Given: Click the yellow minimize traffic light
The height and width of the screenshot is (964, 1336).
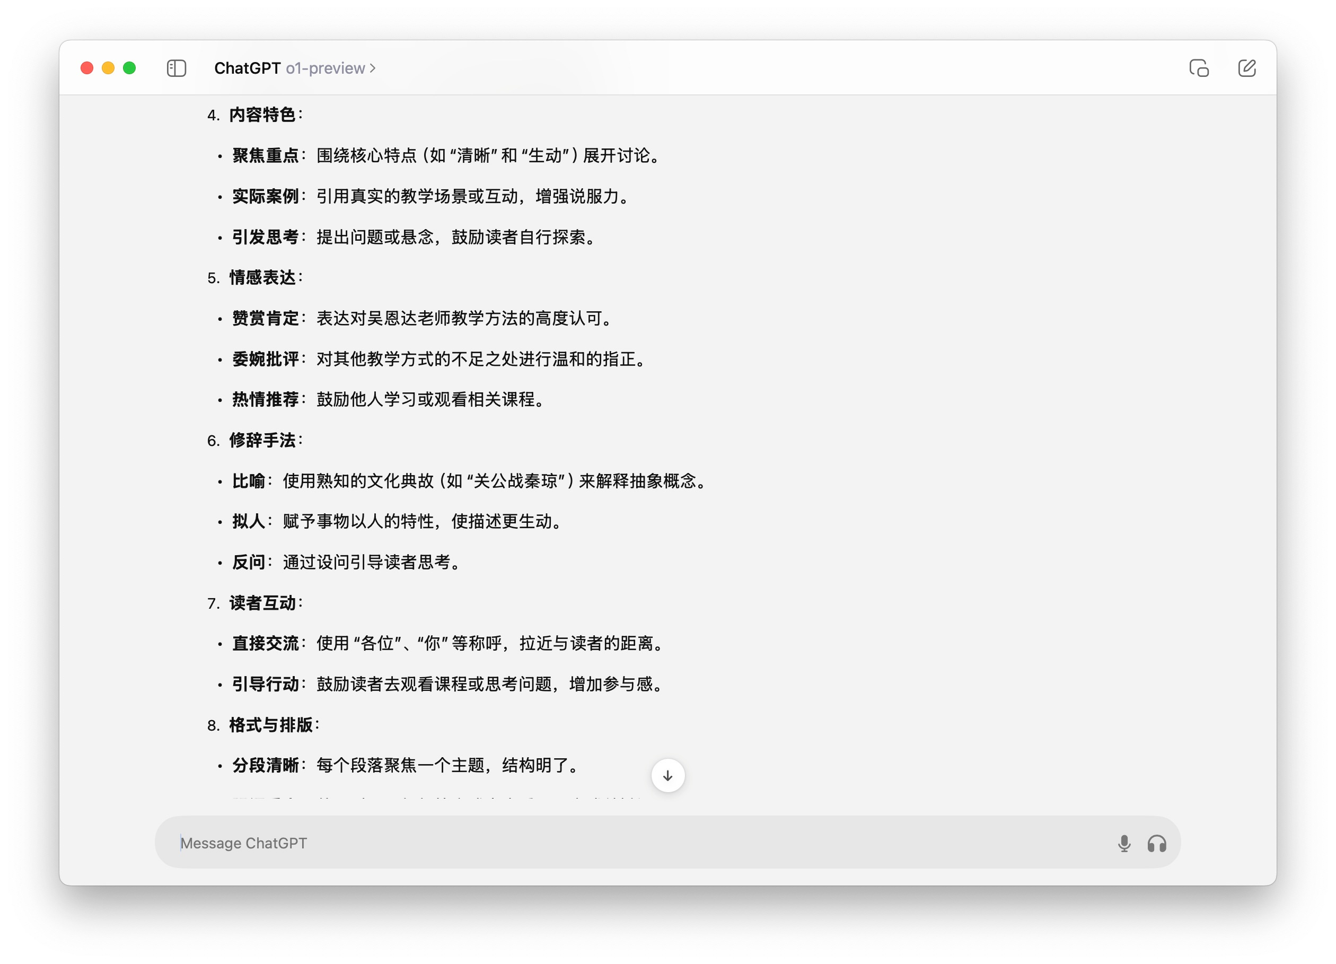Looking at the screenshot, I should (108, 68).
